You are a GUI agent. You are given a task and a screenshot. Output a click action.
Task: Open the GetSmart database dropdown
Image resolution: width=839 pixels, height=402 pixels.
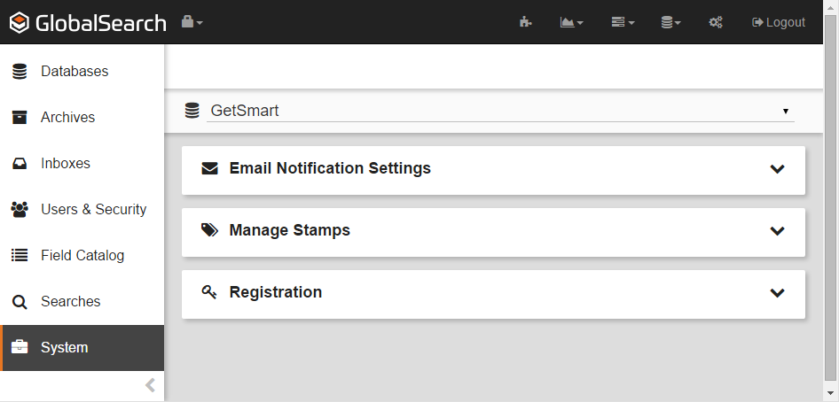coord(500,111)
